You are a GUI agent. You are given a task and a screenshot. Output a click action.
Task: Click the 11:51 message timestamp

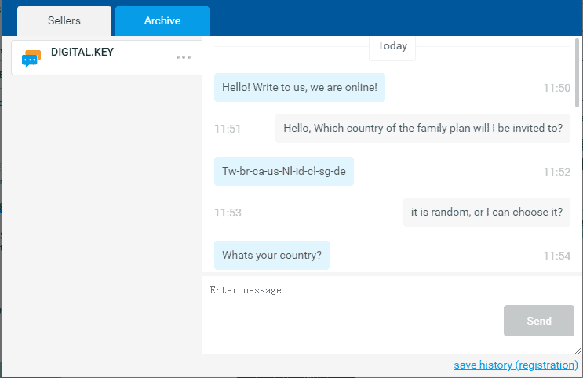[228, 129]
